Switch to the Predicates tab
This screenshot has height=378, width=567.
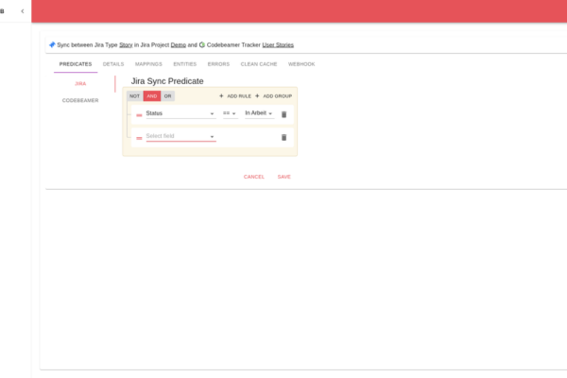tap(76, 64)
